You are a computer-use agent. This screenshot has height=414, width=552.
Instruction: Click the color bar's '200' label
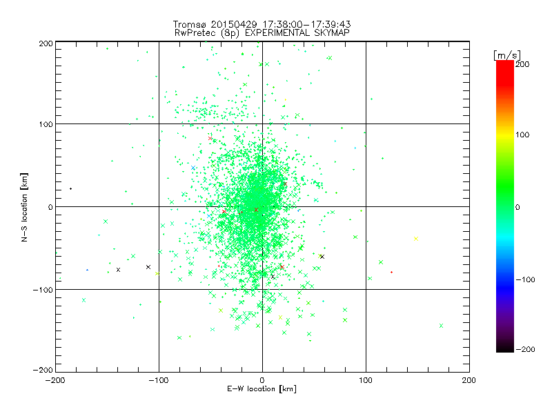coord(522,64)
